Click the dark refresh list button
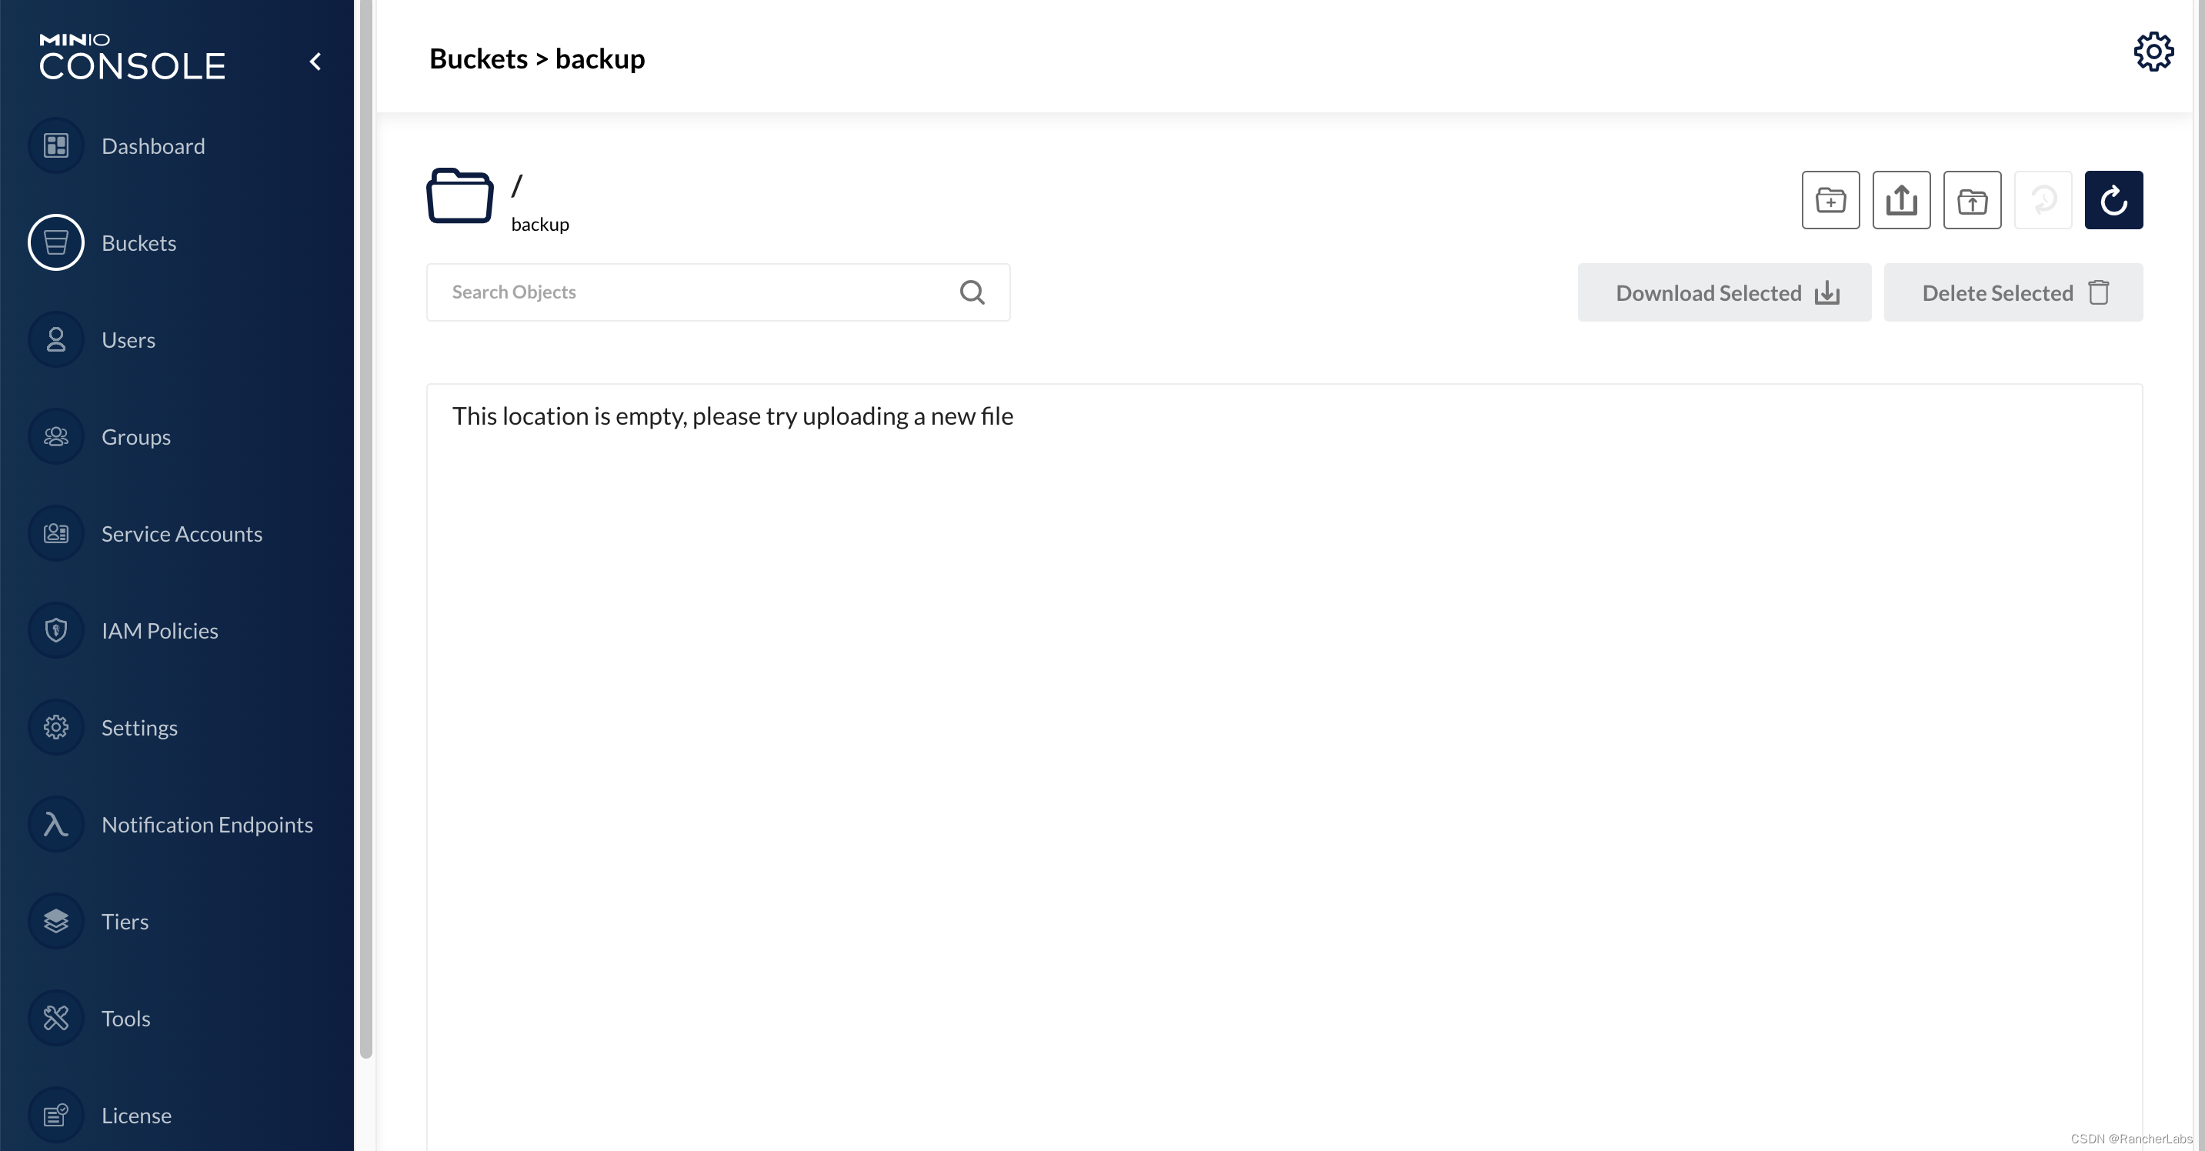Image resolution: width=2205 pixels, height=1151 pixels. click(2113, 200)
